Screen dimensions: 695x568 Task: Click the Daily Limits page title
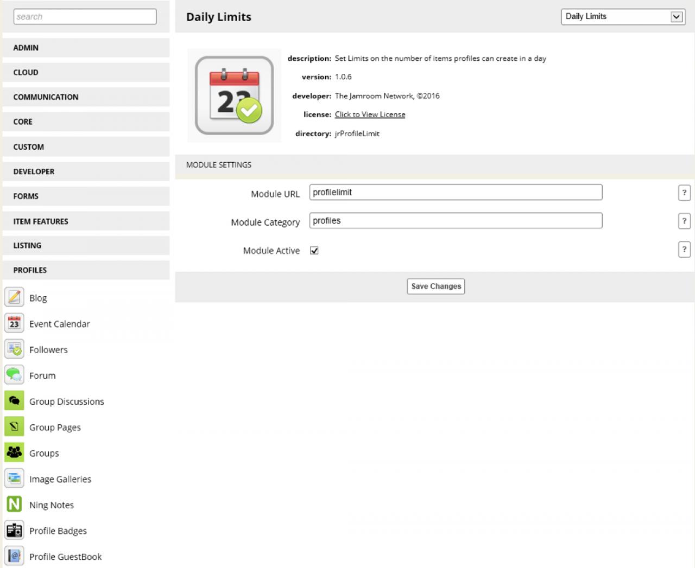219,17
